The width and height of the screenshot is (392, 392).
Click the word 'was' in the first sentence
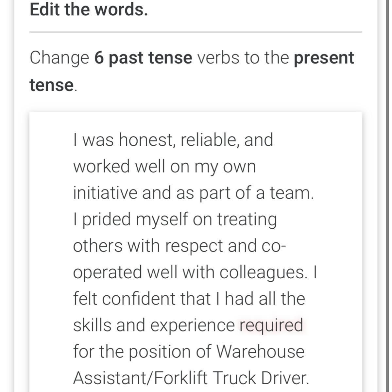[98, 140]
